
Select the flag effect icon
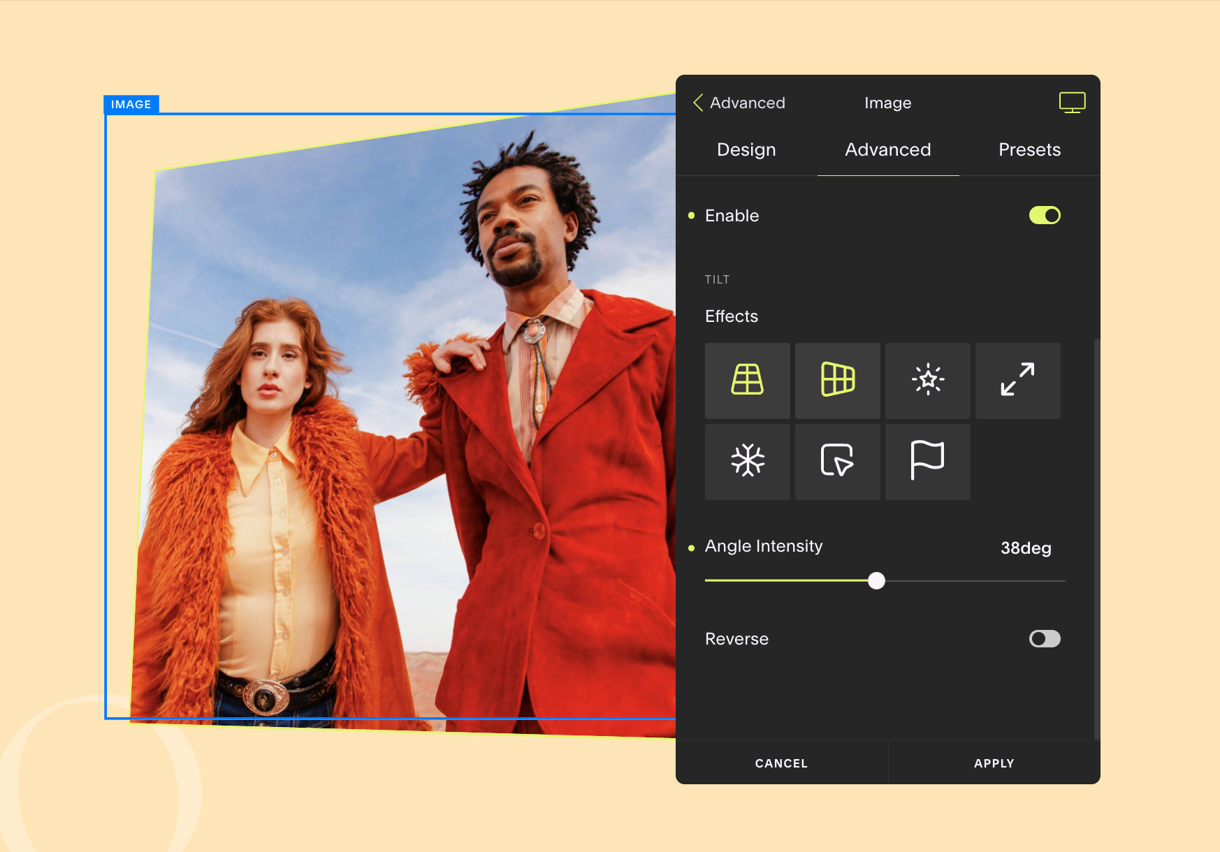pyautogui.click(x=927, y=462)
